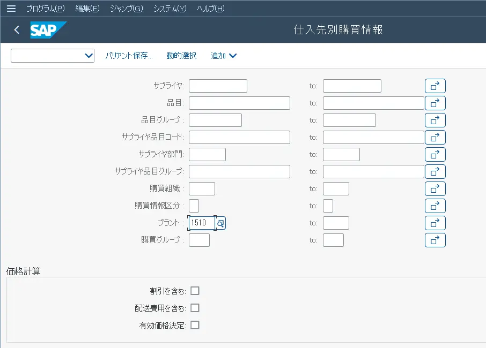The height and width of the screenshot is (348, 486).
Task: Open multiple selection for 品目グループ row
Action: pyautogui.click(x=435, y=120)
